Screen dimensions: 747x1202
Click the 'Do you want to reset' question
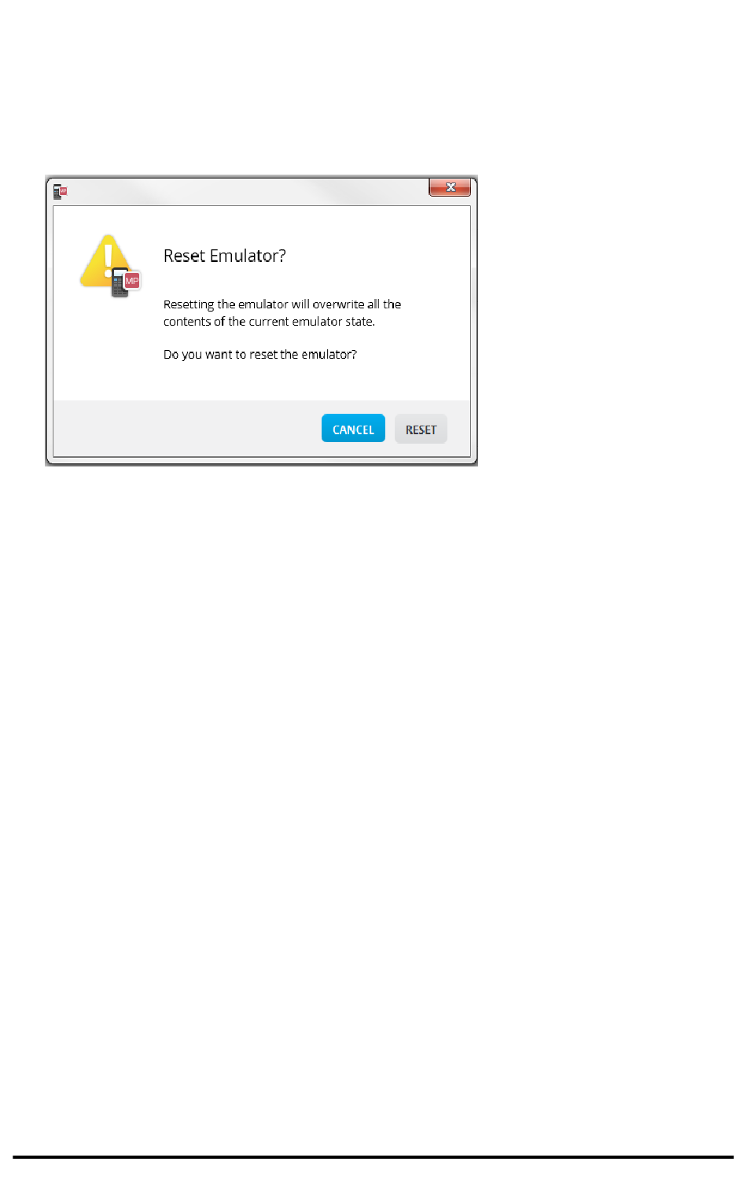tap(260, 355)
